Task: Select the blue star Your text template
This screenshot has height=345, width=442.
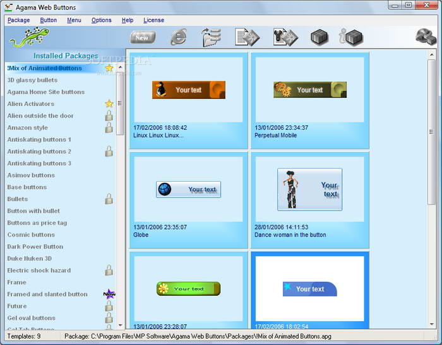Action: [310, 289]
